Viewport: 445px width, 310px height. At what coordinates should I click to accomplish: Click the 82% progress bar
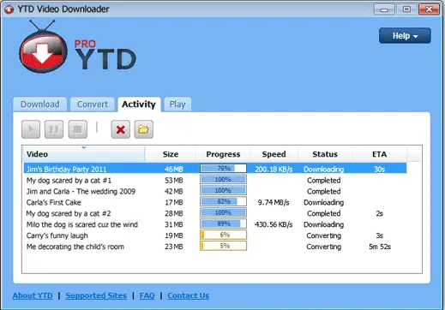223,201
